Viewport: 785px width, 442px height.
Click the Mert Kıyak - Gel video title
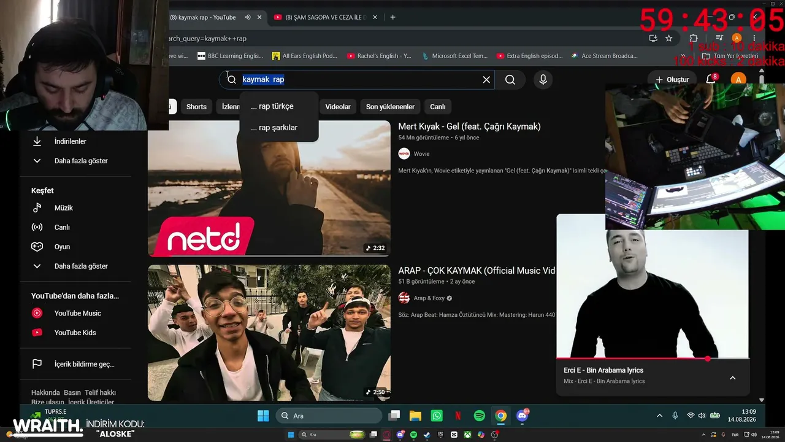coord(469,126)
